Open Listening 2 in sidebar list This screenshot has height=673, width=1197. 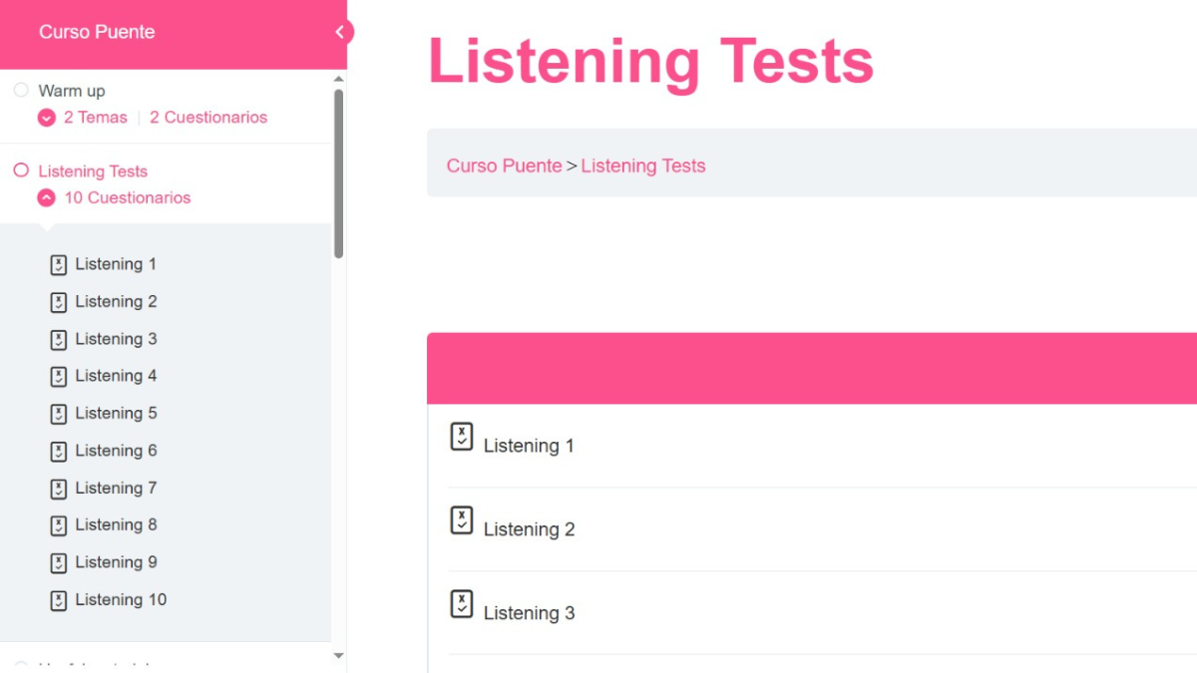[116, 301]
